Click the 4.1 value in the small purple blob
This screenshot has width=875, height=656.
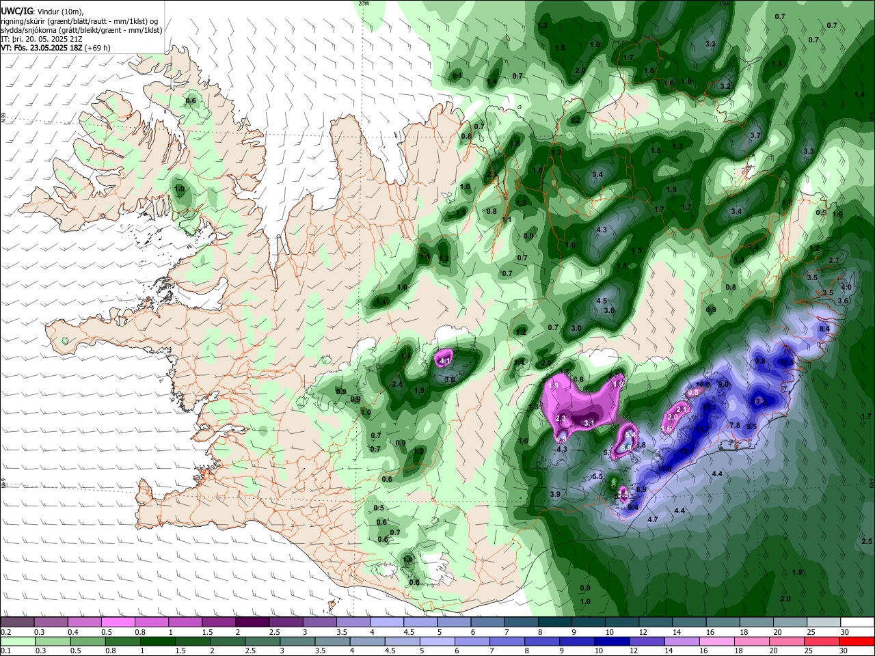(446, 360)
